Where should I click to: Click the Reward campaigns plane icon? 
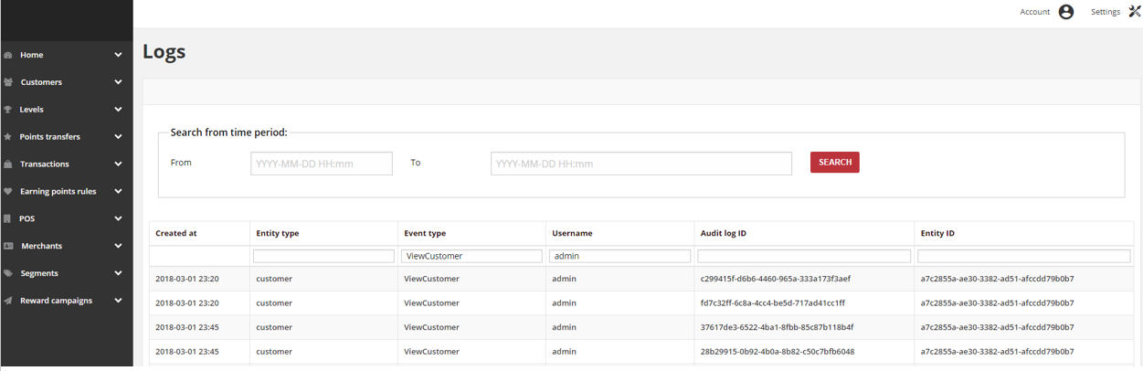point(8,301)
